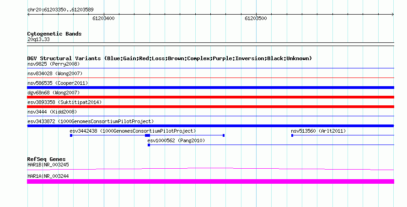This screenshot has height=207, width=407.
Task: Select the esv3893358 thick red loss bar
Action: (x=210, y=107)
